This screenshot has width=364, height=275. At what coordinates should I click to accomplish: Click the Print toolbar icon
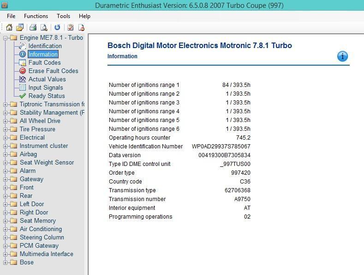pyautogui.click(x=33, y=27)
